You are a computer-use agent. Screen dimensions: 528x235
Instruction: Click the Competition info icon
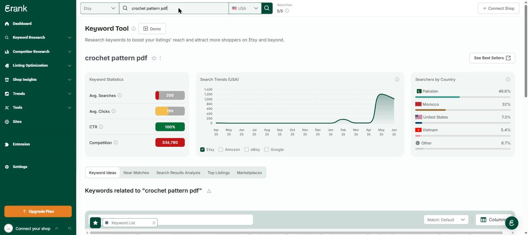pos(116,142)
